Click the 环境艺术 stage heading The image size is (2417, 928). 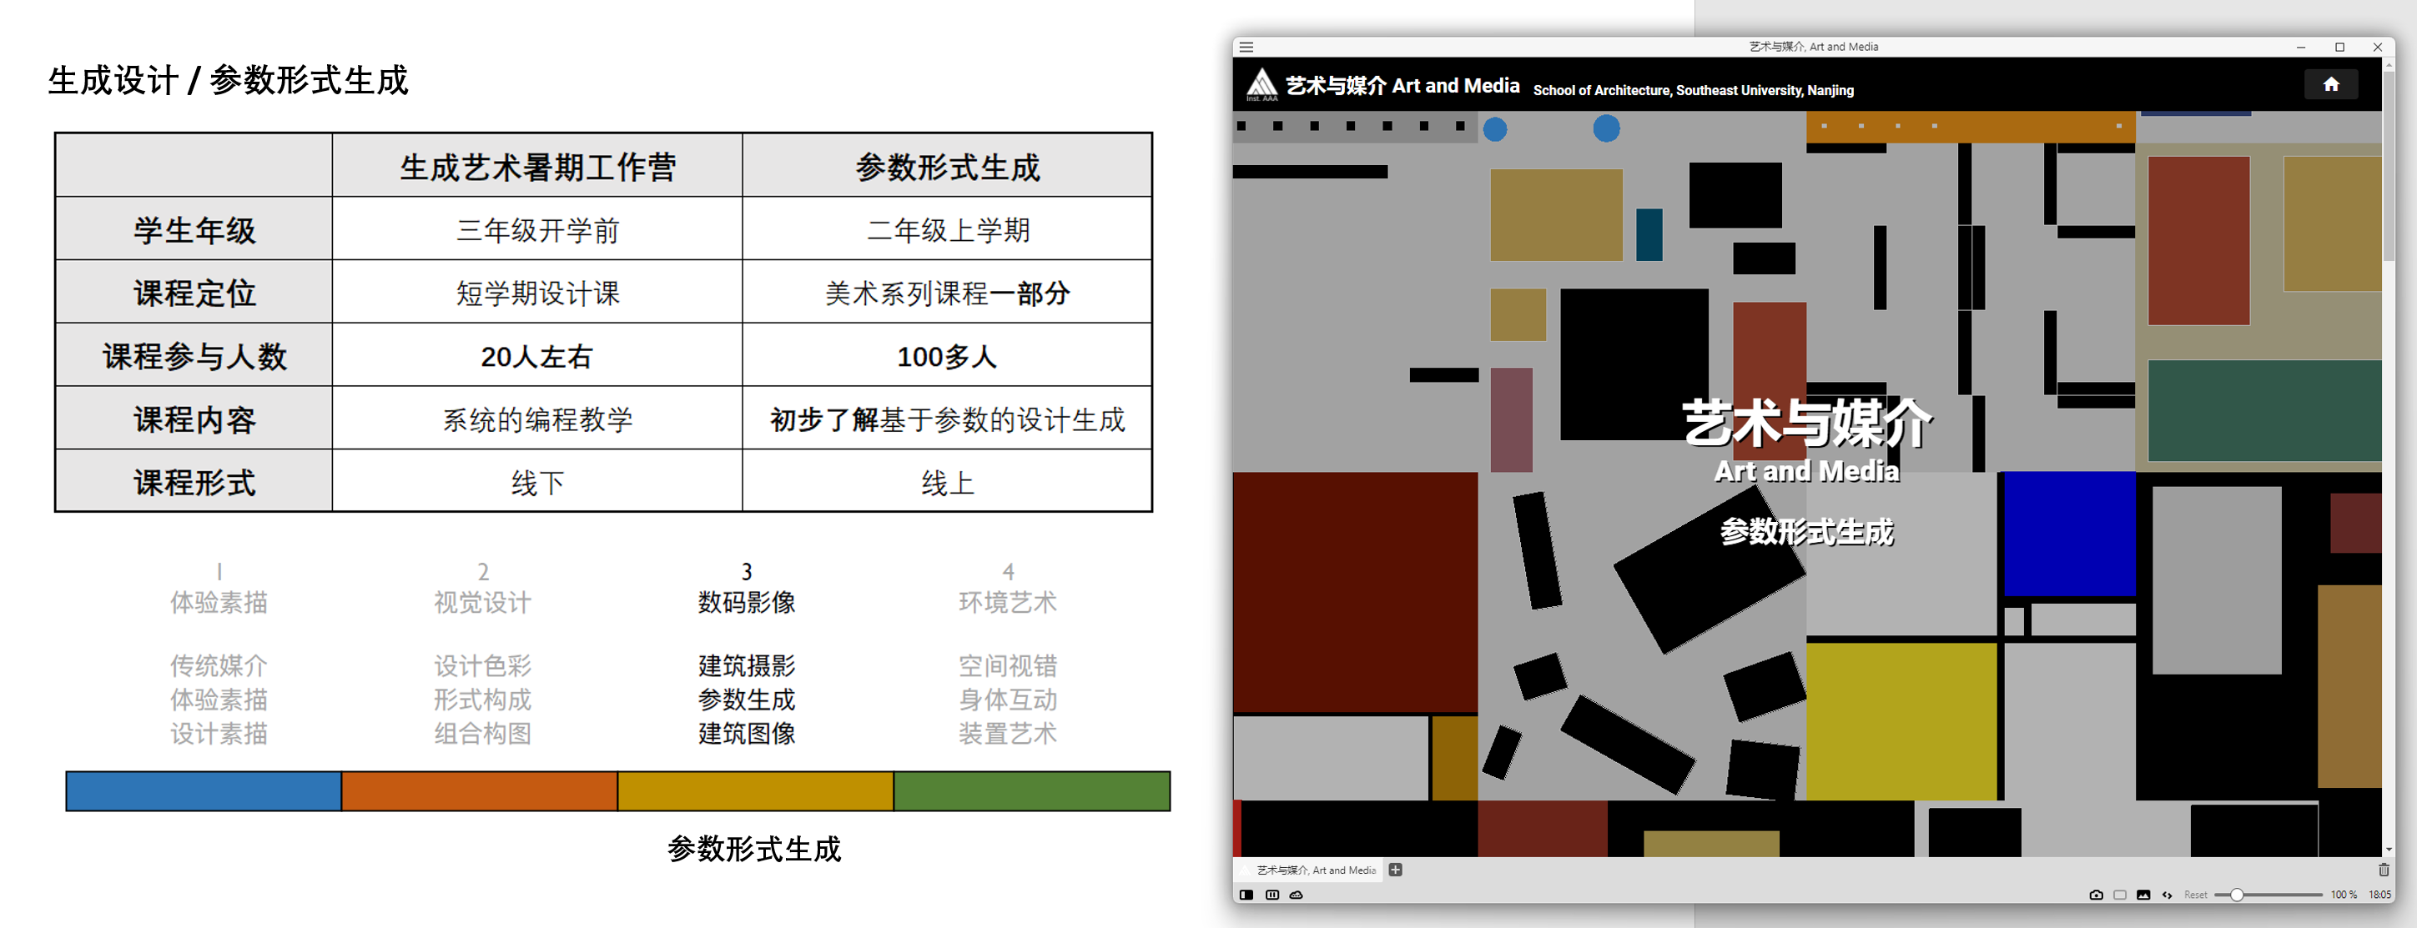pos(1008,602)
